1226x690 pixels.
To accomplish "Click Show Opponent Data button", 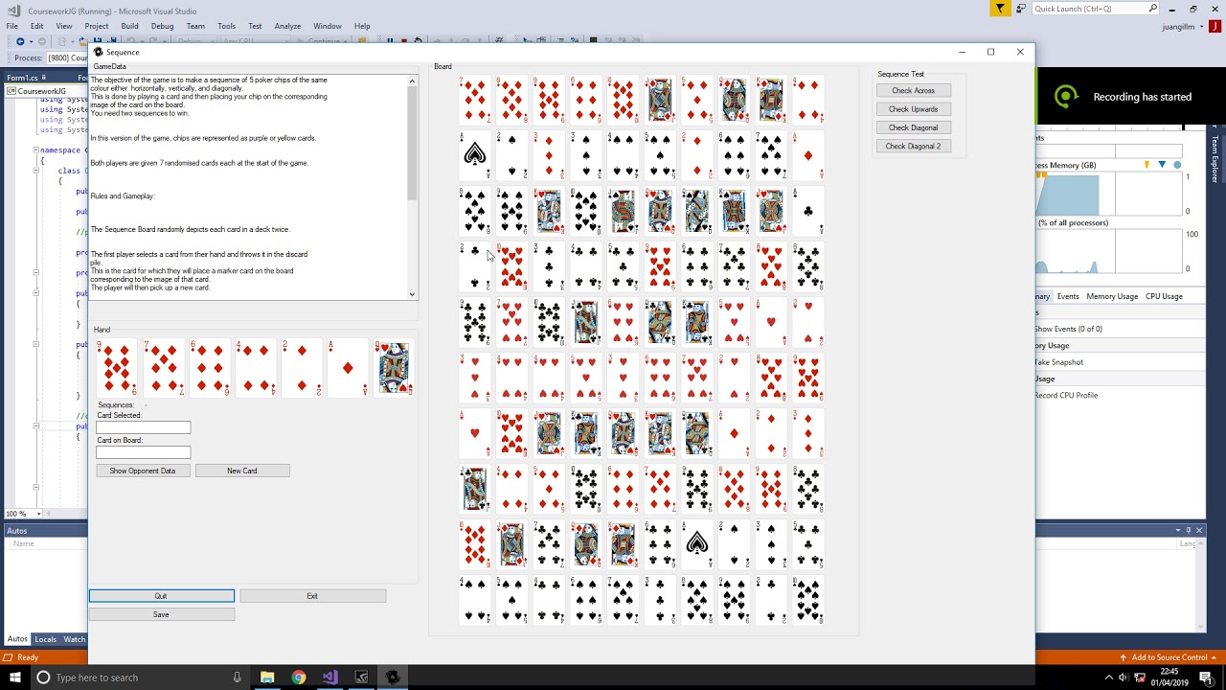I will (x=142, y=471).
